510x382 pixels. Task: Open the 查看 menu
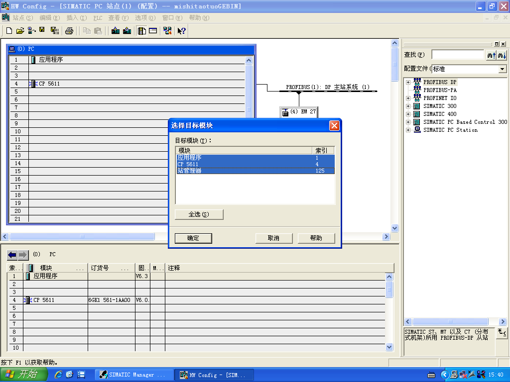[x=119, y=18]
